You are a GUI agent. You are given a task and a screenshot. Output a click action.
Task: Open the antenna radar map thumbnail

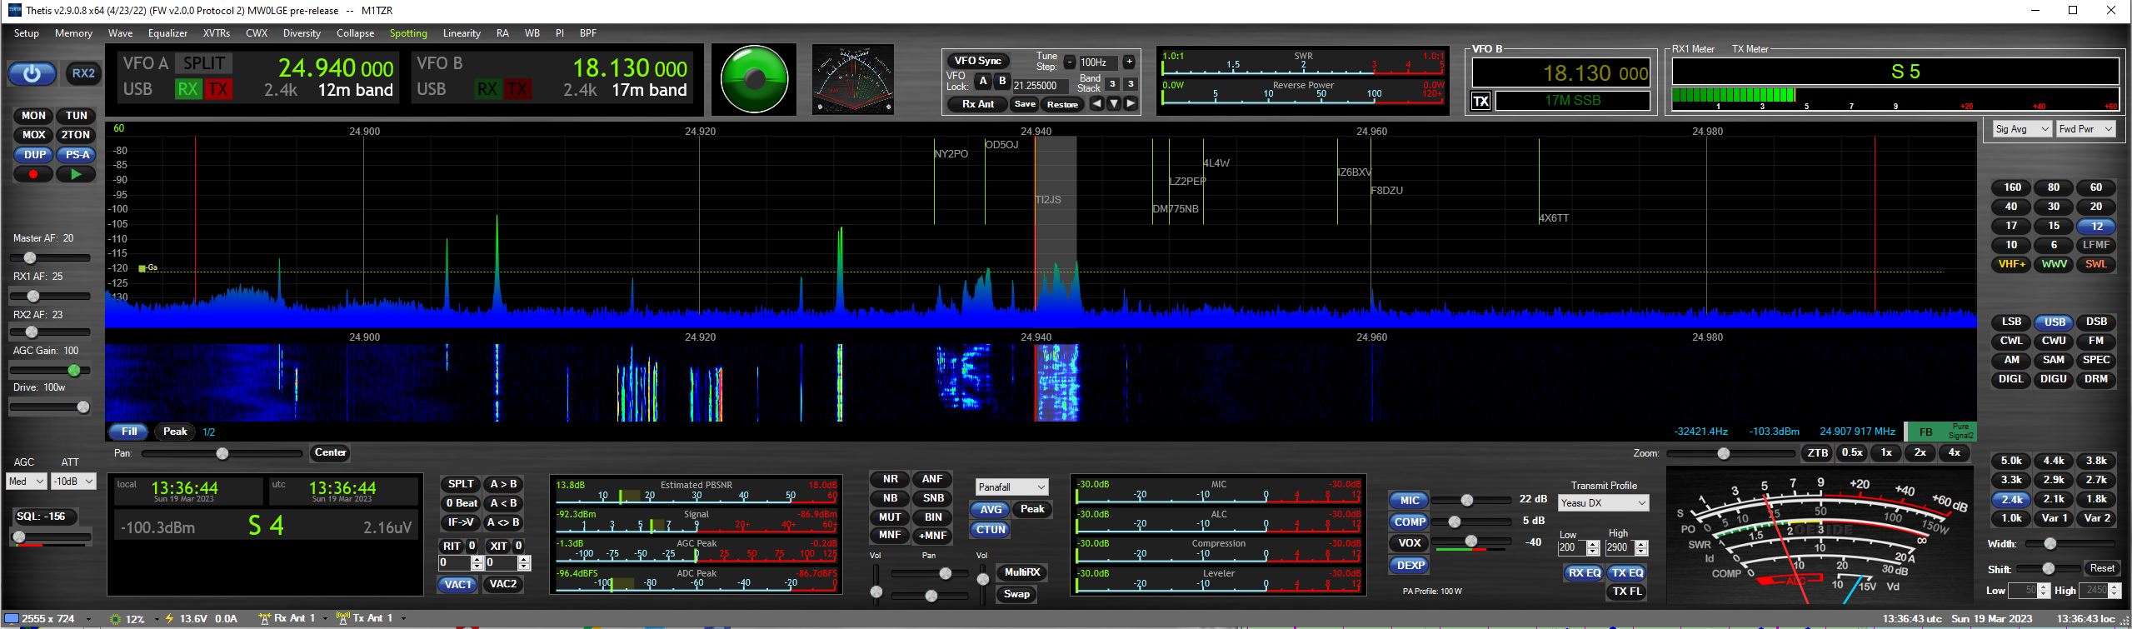click(852, 79)
